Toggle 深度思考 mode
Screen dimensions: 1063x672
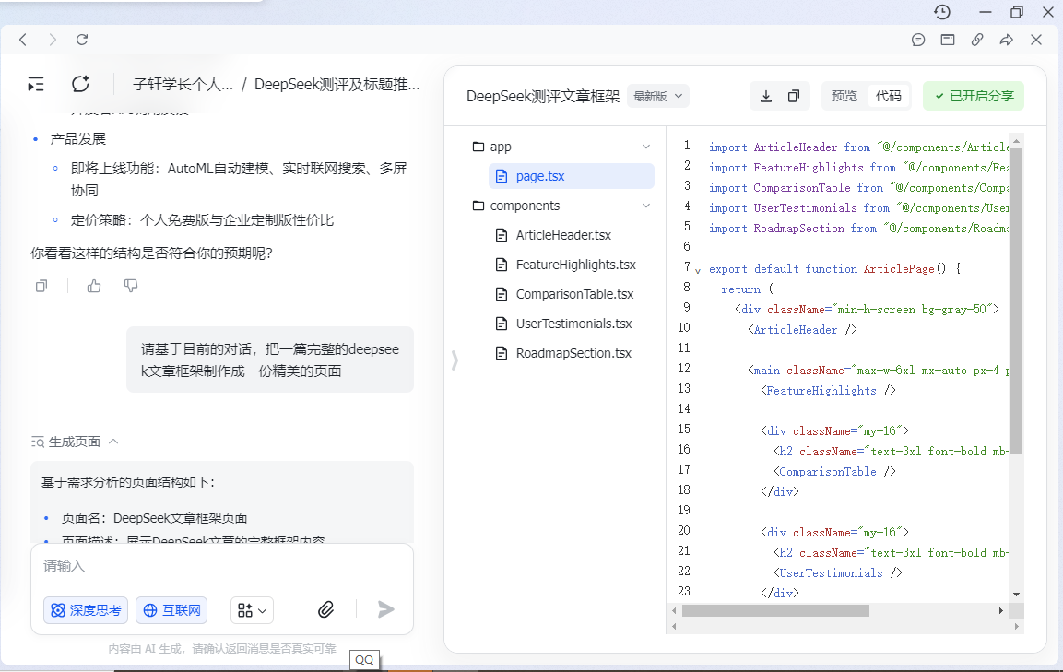click(86, 610)
